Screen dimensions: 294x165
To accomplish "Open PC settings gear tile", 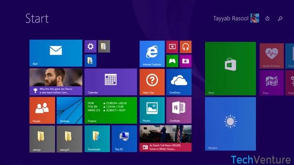I will pyautogui.click(x=90, y=46).
